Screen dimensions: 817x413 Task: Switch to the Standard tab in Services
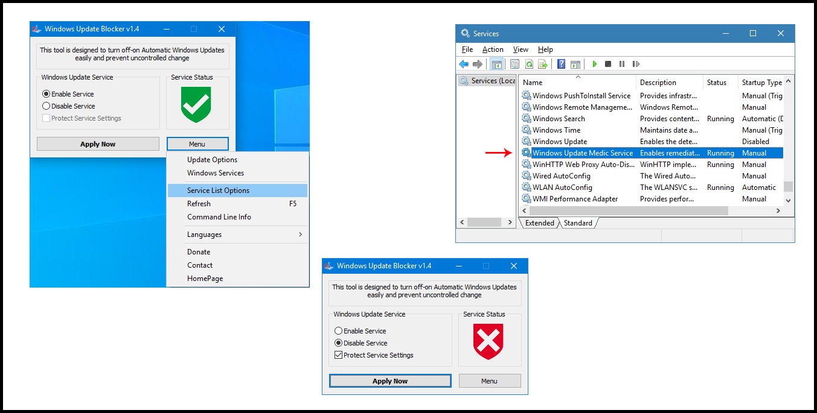tap(578, 223)
